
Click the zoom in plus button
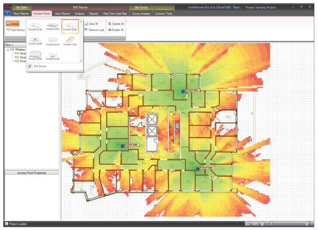point(307,224)
